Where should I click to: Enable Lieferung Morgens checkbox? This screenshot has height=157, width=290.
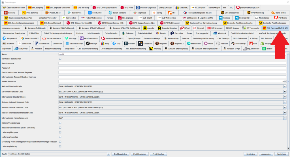point(60,132)
